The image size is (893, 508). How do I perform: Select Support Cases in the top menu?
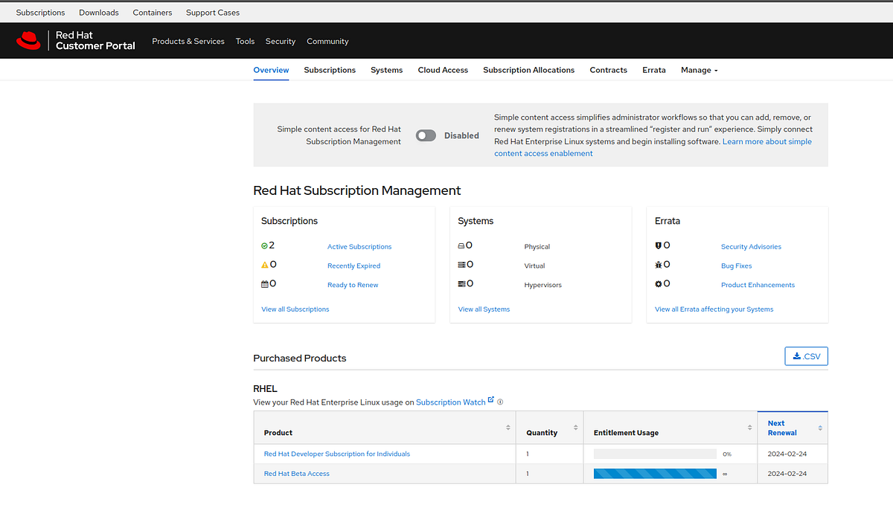point(212,12)
